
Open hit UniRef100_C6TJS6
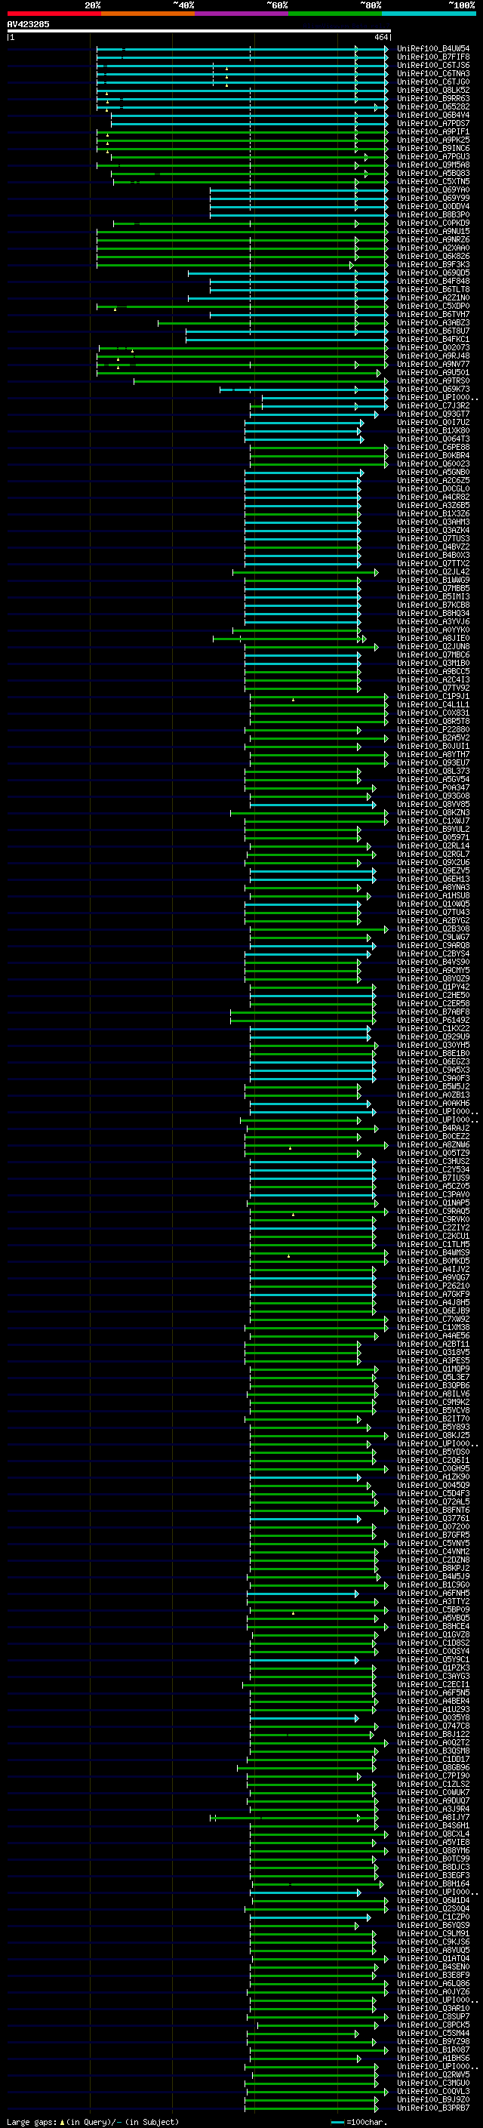point(433,65)
